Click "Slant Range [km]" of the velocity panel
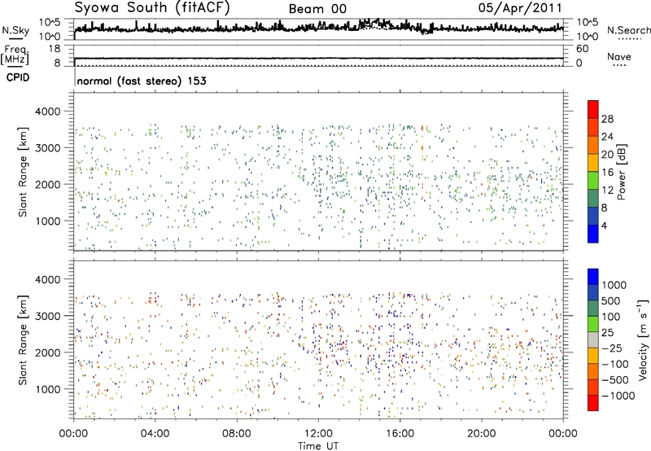Image resolution: width=651 pixels, height=451 pixels. coord(23,340)
